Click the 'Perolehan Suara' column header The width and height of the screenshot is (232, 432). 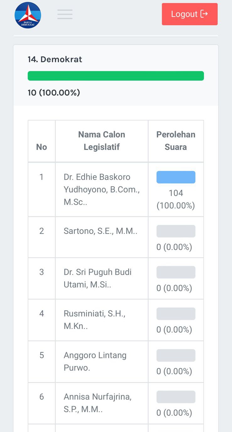(x=176, y=141)
